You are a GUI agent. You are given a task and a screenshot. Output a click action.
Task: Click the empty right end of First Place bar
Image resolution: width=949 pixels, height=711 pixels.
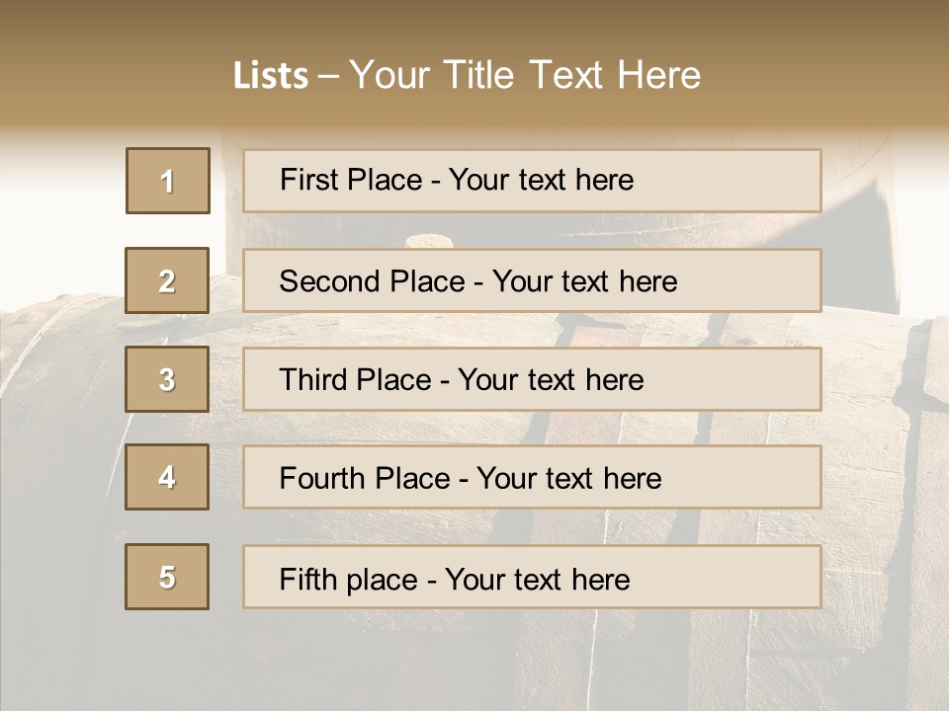point(751,181)
